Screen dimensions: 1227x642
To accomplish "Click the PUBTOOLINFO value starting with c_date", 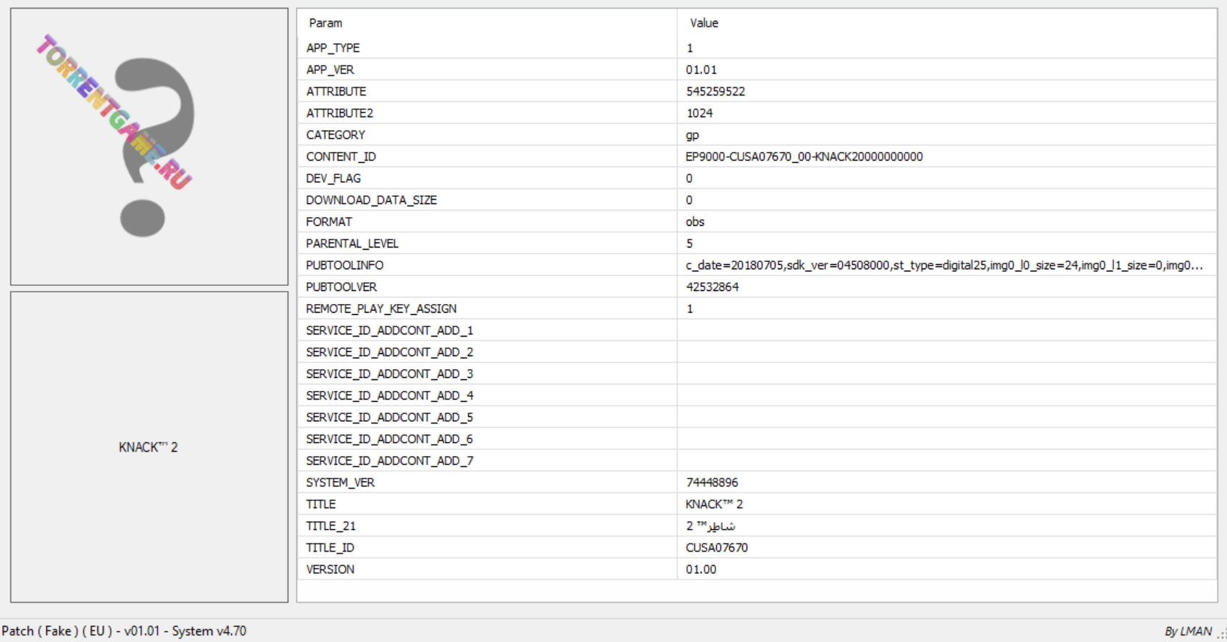I will (x=944, y=265).
